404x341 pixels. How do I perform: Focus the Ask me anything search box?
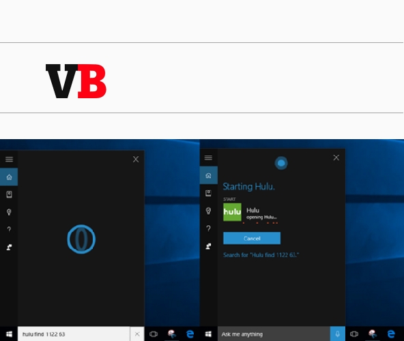click(x=274, y=334)
